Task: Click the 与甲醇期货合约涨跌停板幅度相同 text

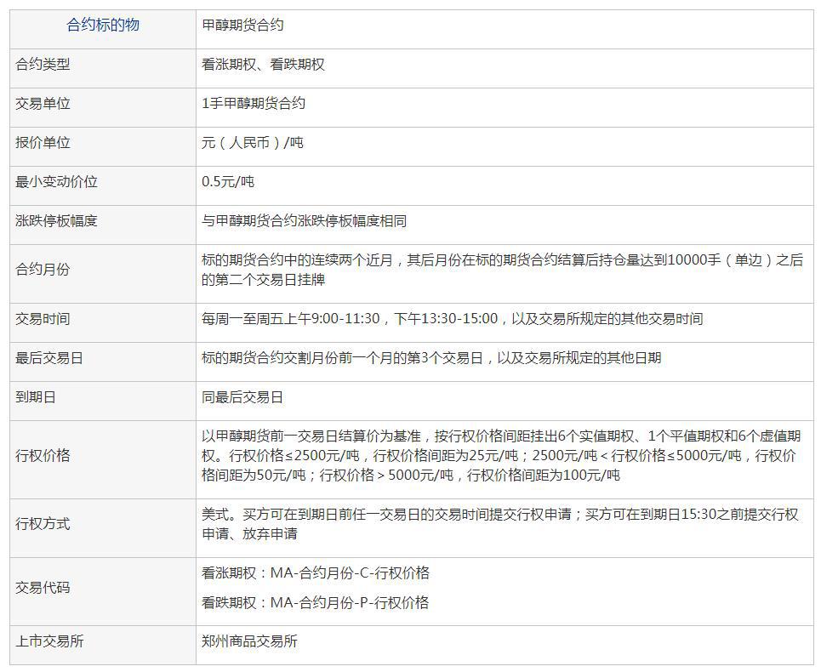Action: 304,221
